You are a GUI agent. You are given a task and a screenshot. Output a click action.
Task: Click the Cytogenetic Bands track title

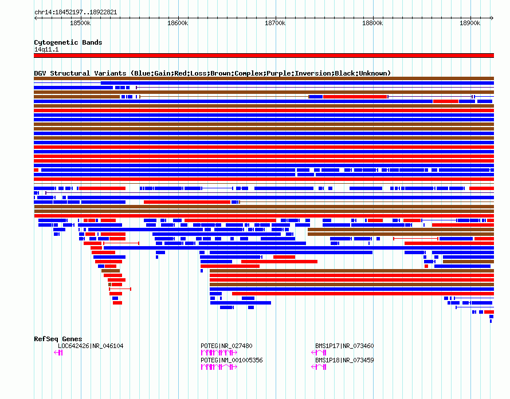[x=68, y=42]
